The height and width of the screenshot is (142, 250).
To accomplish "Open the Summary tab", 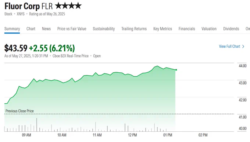I will pos(12,29).
